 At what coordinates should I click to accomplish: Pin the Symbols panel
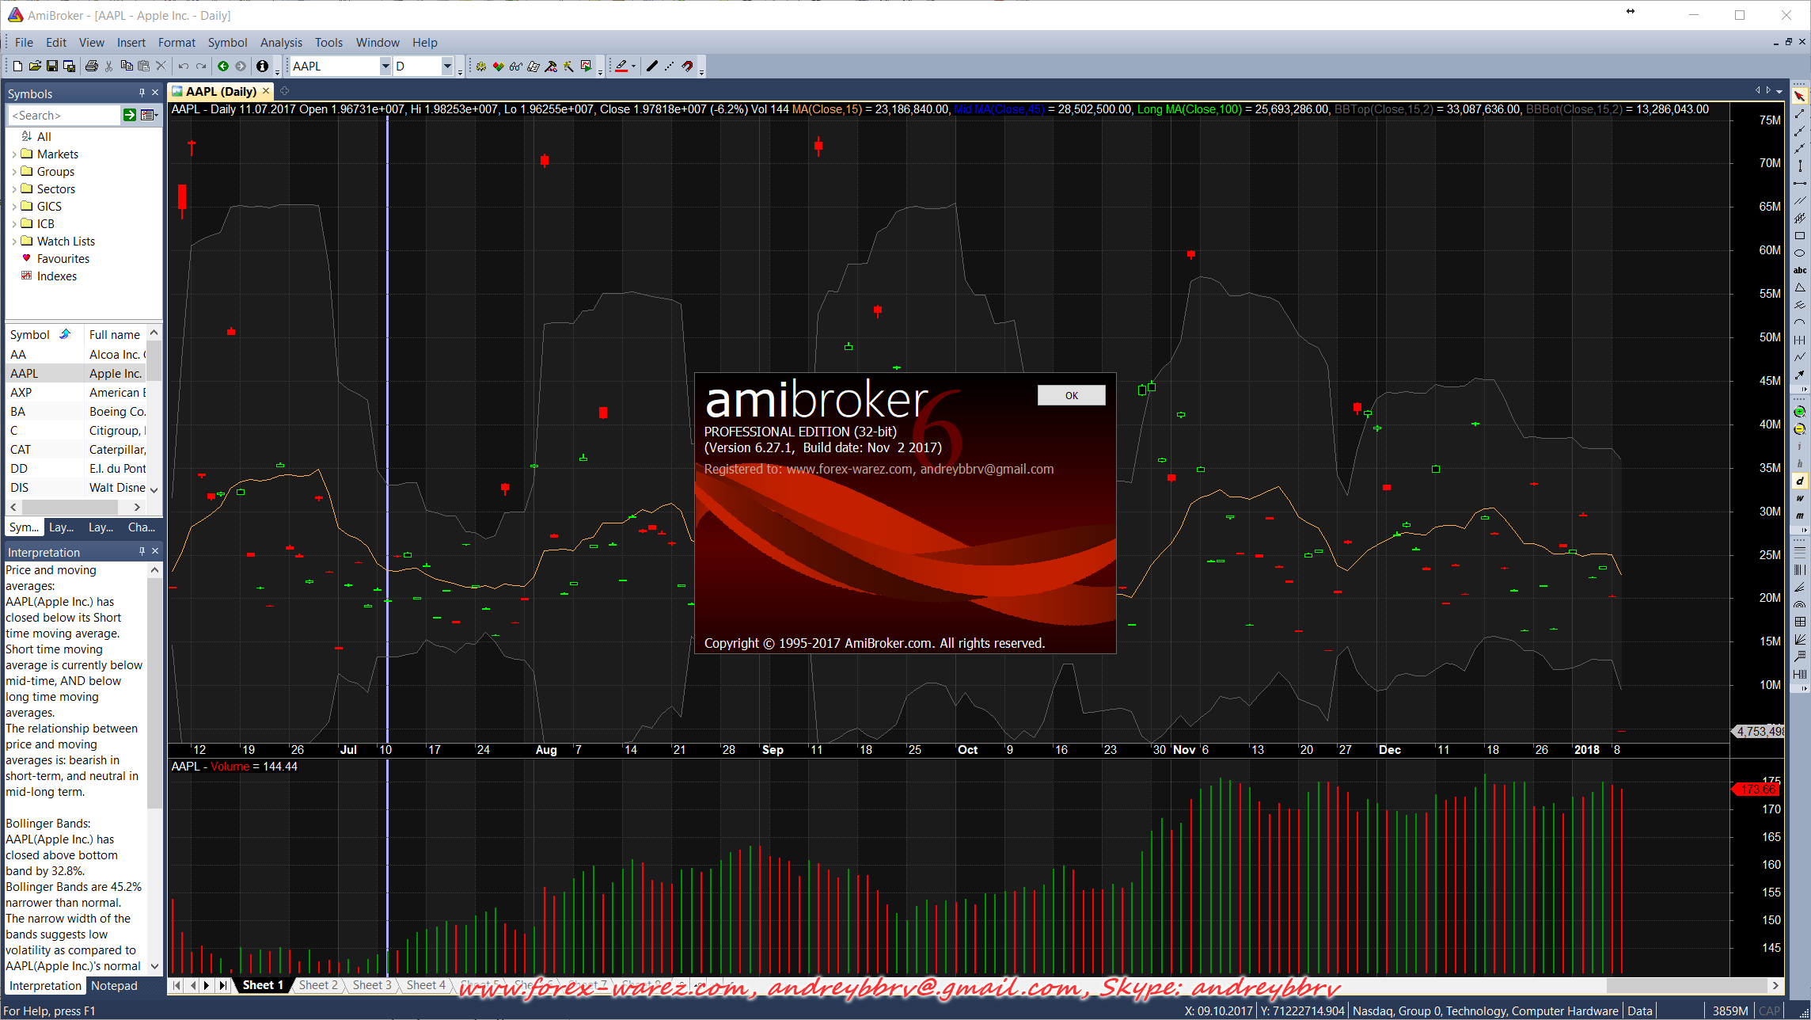(142, 93)
